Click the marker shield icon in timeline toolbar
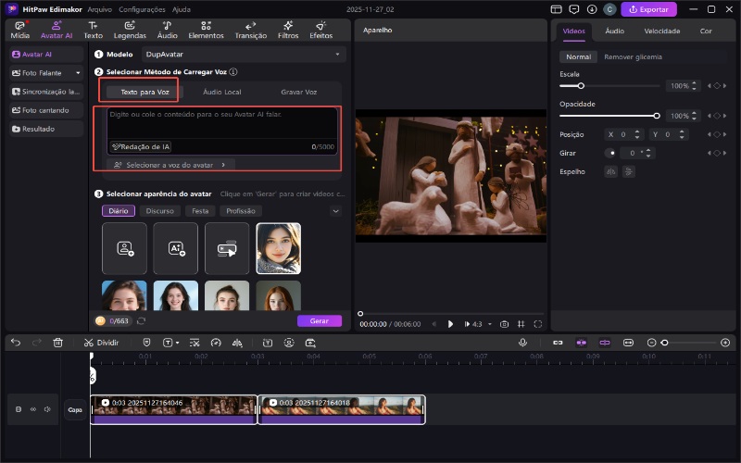This screenshot has width=741, height=463. [146, 343]
